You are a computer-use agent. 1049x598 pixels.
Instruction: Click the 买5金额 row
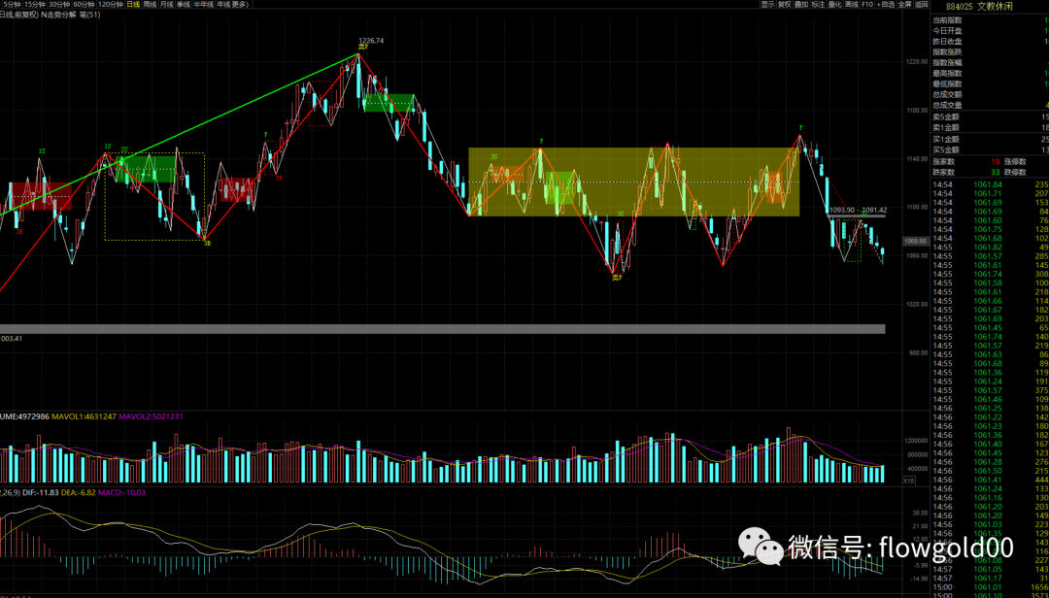(x=990, y=149)
